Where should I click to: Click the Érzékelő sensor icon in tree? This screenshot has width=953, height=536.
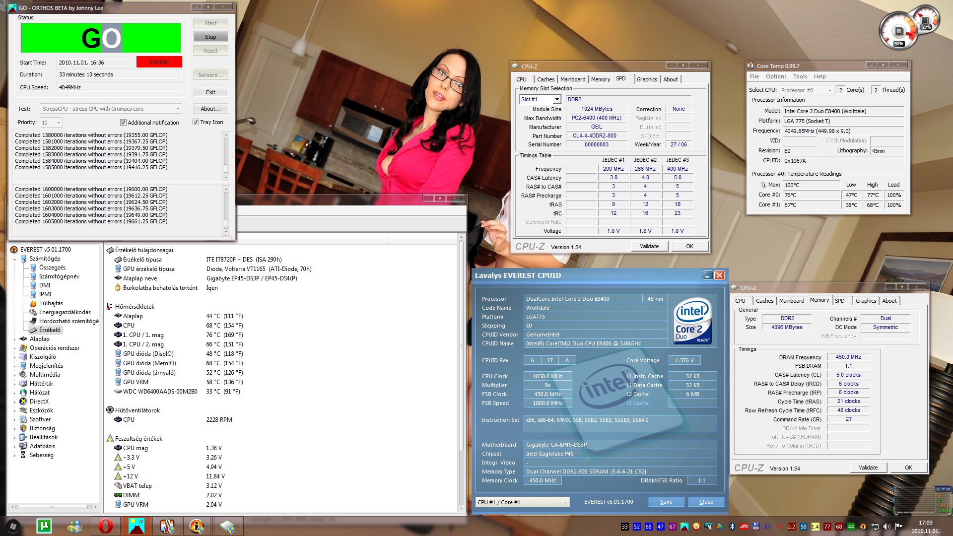click(33, 330)
